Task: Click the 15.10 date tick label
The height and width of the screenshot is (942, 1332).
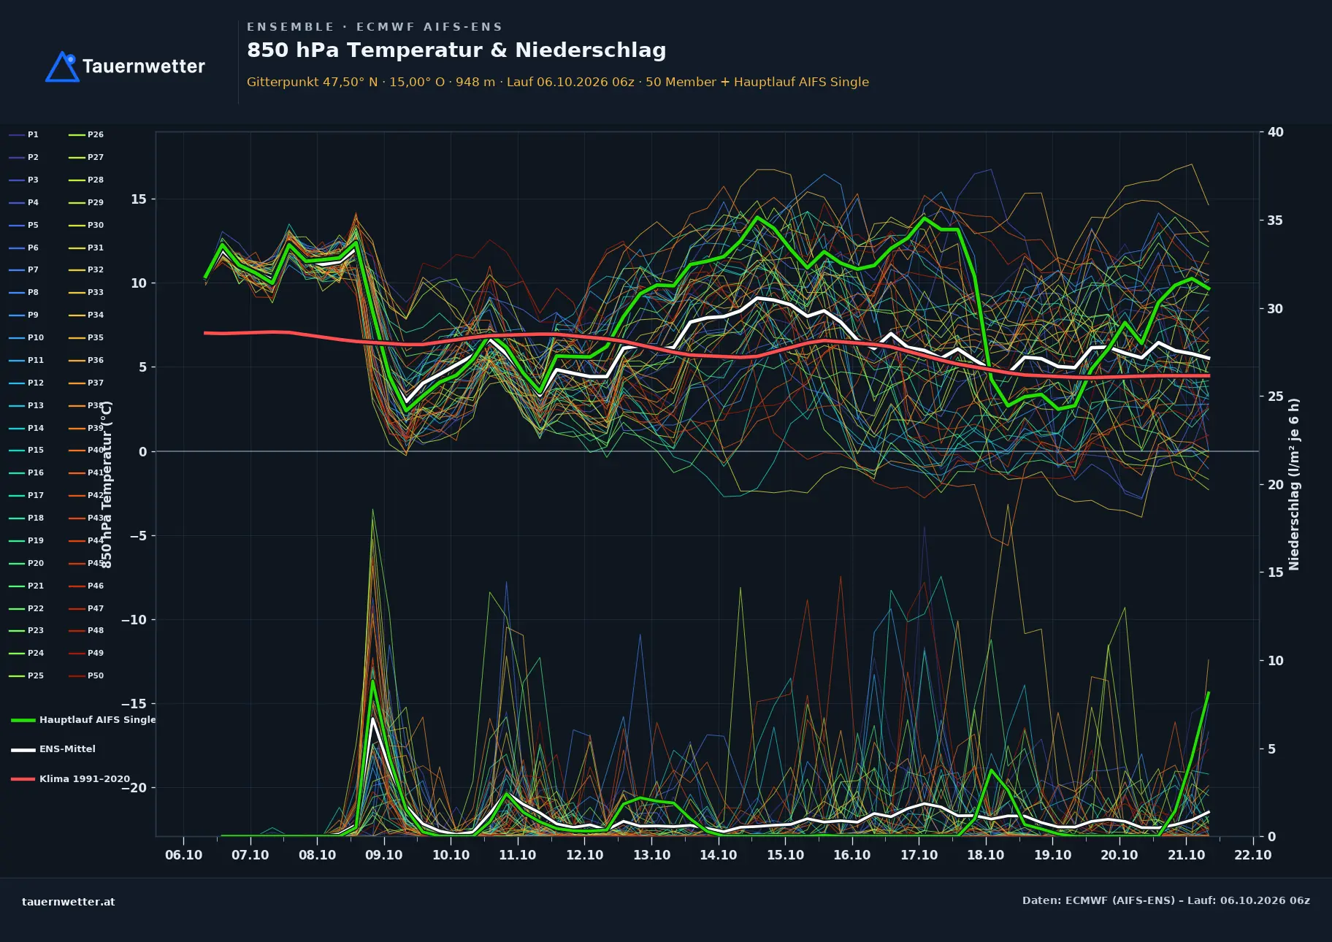Action: coord(785,855)
